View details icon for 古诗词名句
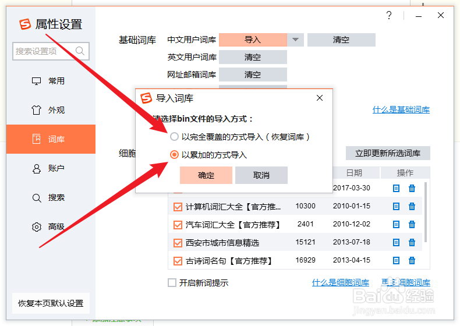The width and height of the screenshot is (460, 326). coord(396,260)
